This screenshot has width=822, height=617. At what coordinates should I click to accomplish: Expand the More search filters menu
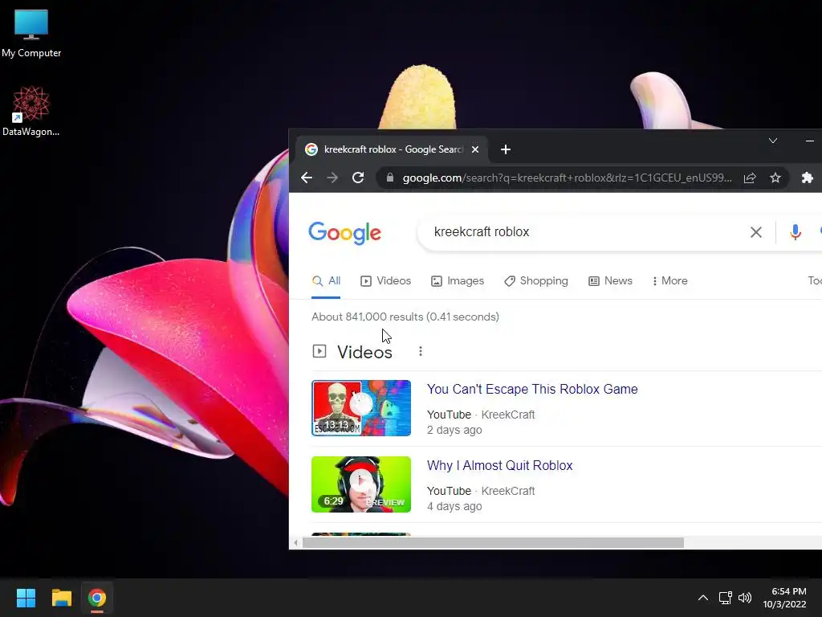click(x=670, y=280)
